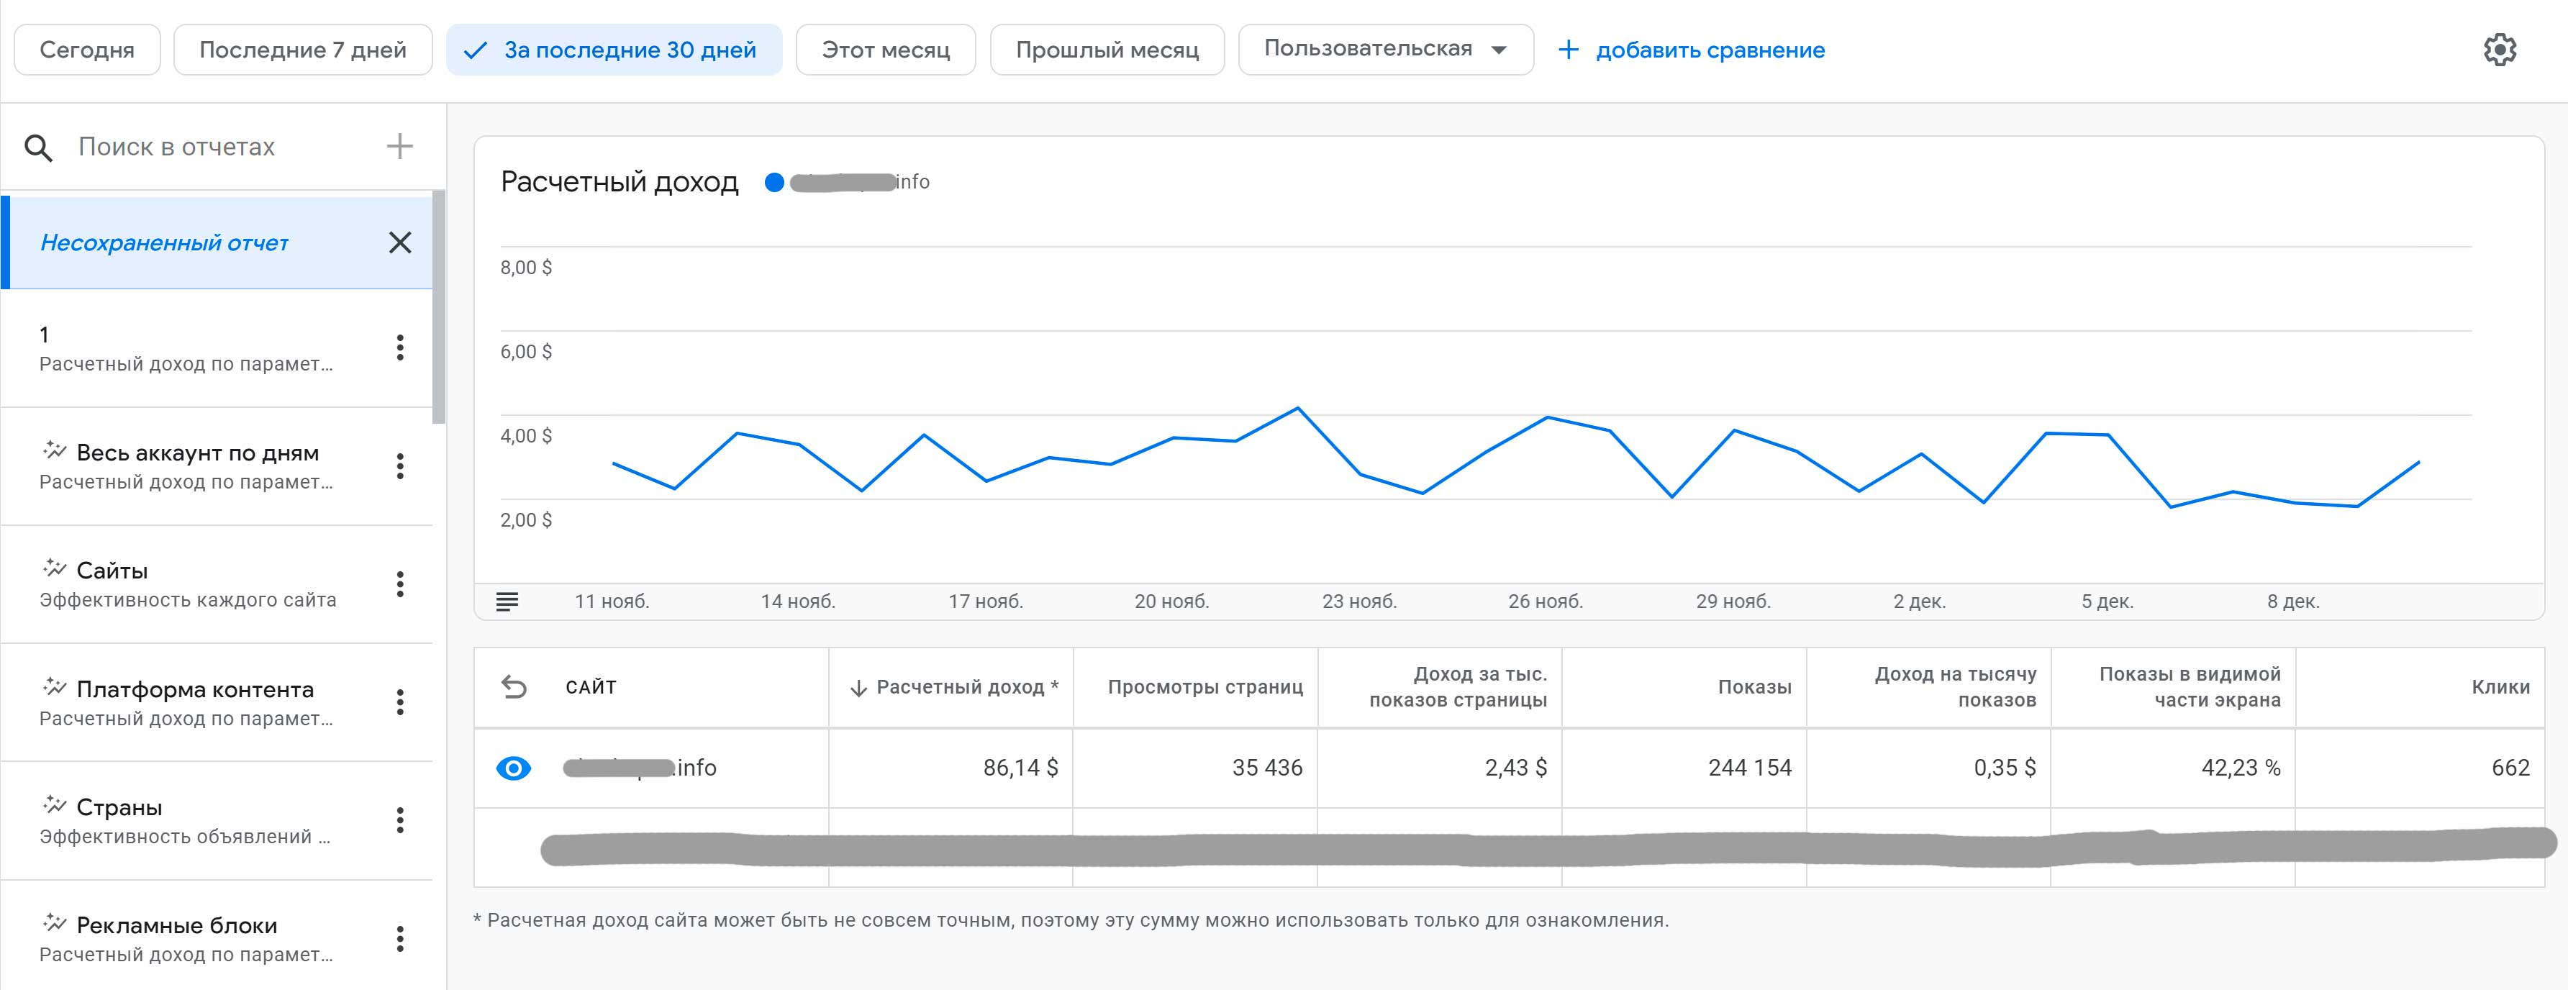Select the Прошлый месяц date range button
The width and height of the screenshot is (2568, 990).
point(1105,50)
